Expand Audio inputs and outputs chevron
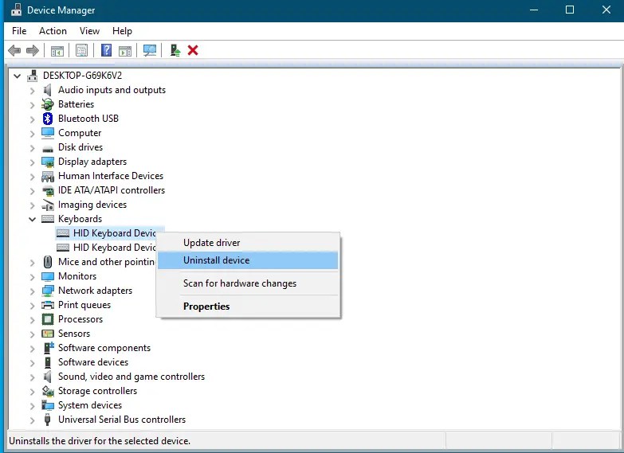The width and height of the screenshot is (624, 453). [32, 91]
